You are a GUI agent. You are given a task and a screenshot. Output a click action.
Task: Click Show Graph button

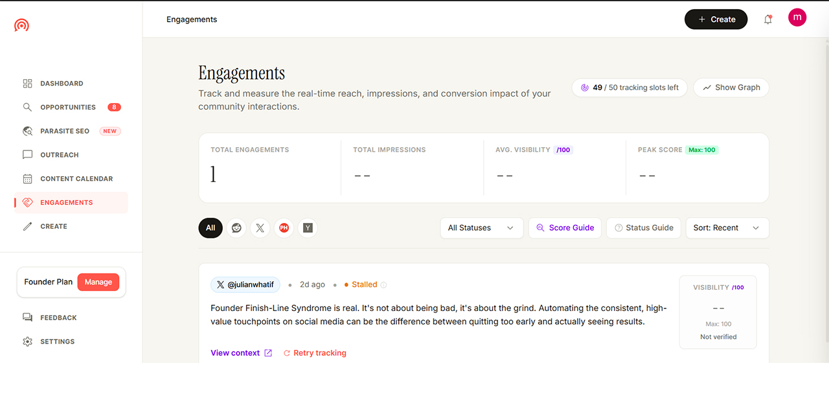[x=731, y=87]
